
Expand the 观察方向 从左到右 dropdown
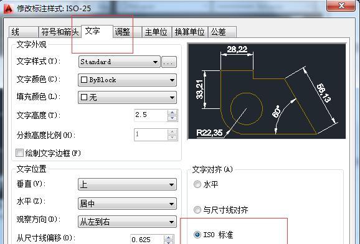[x=128, y=222]
